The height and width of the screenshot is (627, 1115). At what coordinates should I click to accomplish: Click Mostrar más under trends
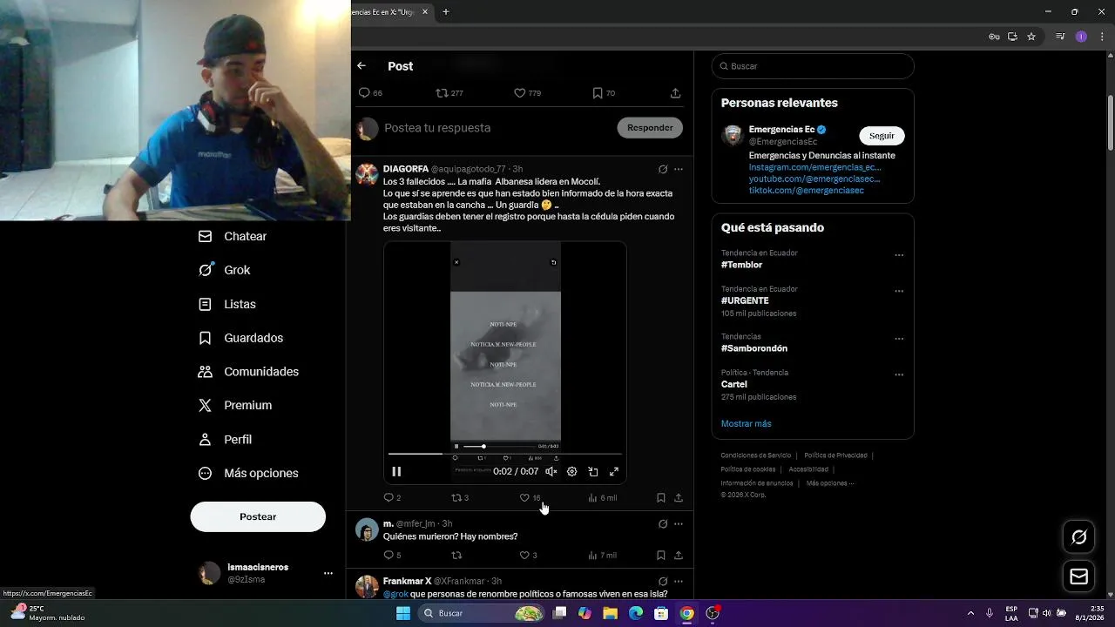pyautogui.click(x=746, y=424)
